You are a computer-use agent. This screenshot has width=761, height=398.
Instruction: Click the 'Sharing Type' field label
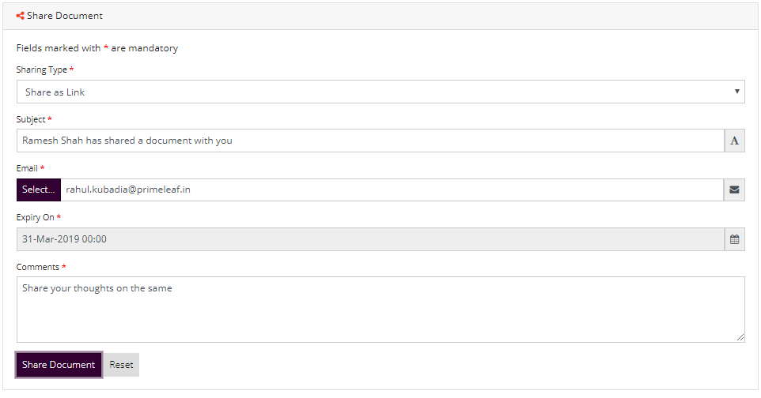42,69
